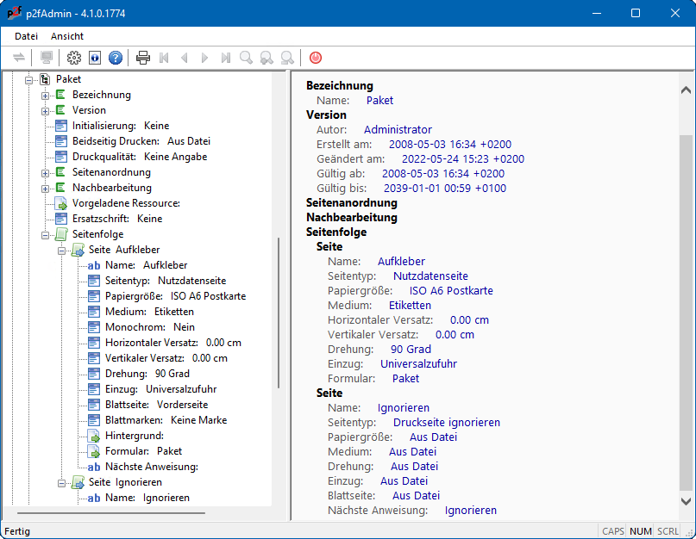Click the Seite Aufkleber page icon

(78, 250)
